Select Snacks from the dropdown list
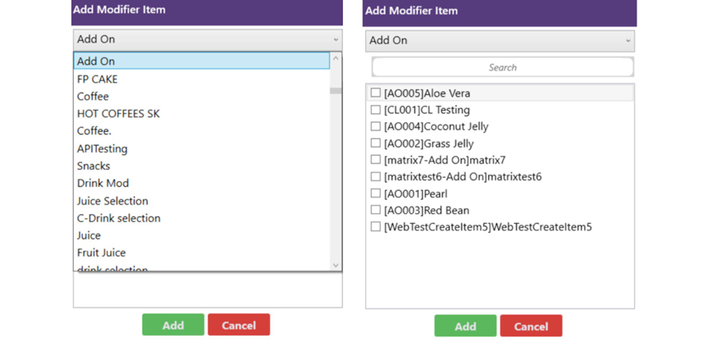708x346 pixels. coord(94,166)
